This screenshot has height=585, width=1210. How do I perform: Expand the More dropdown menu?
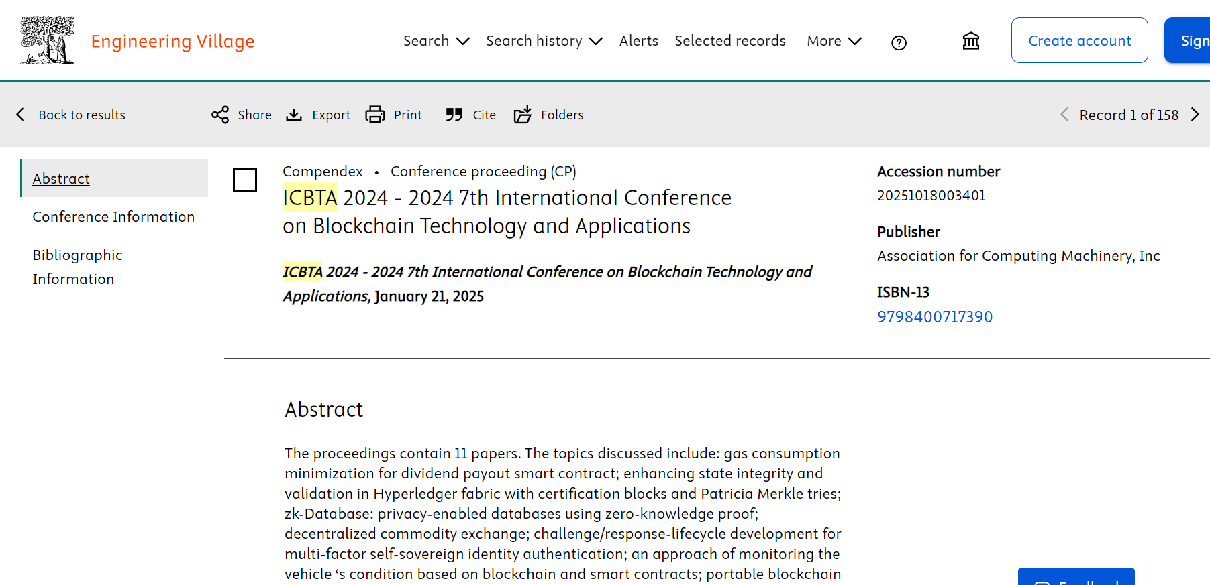click(x=834, y=41)
